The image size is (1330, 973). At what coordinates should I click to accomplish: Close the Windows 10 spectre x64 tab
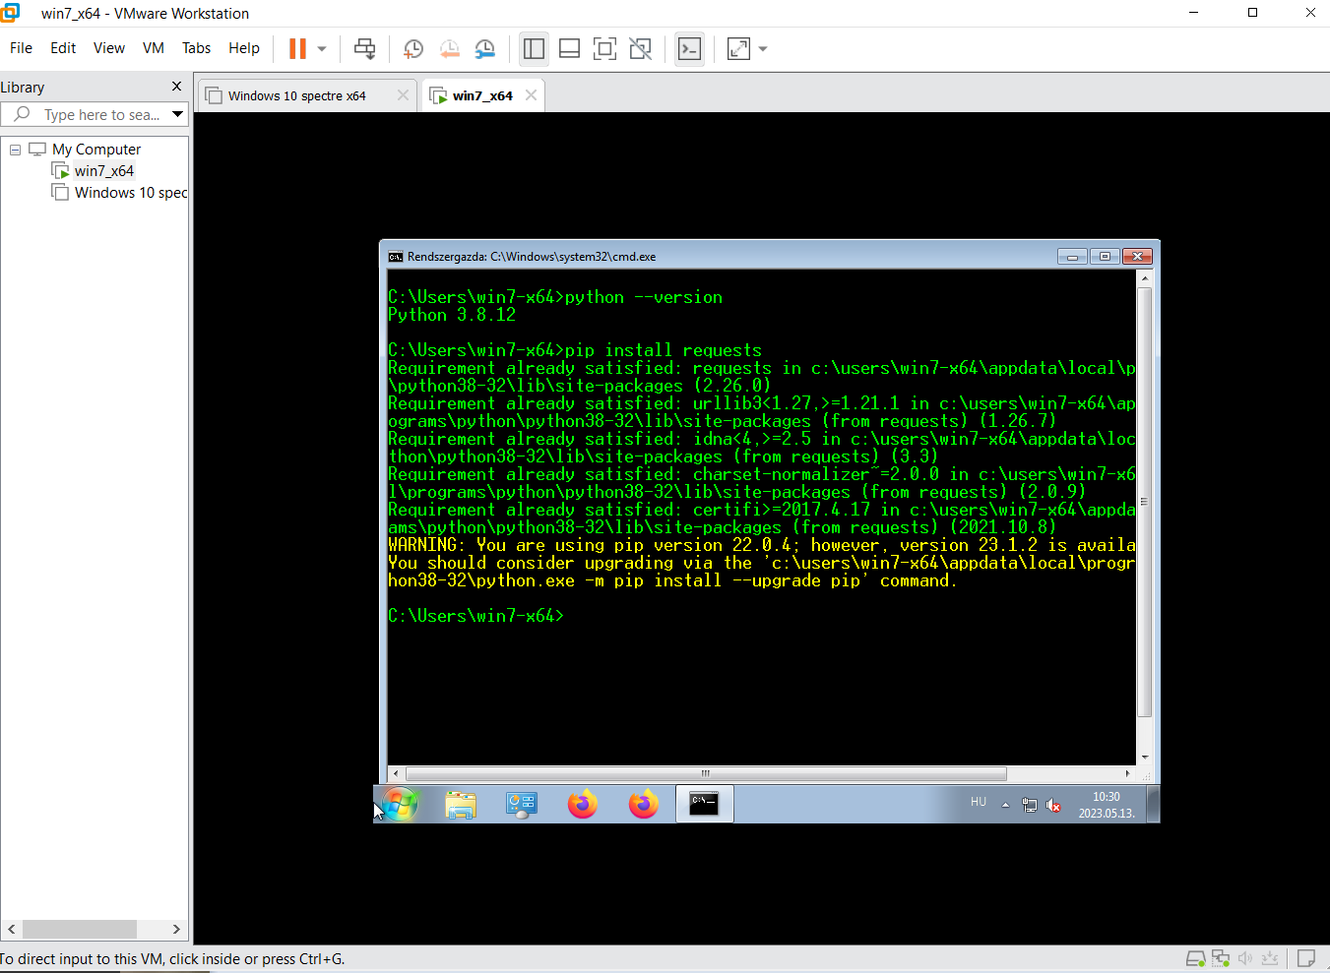(403, 95)
